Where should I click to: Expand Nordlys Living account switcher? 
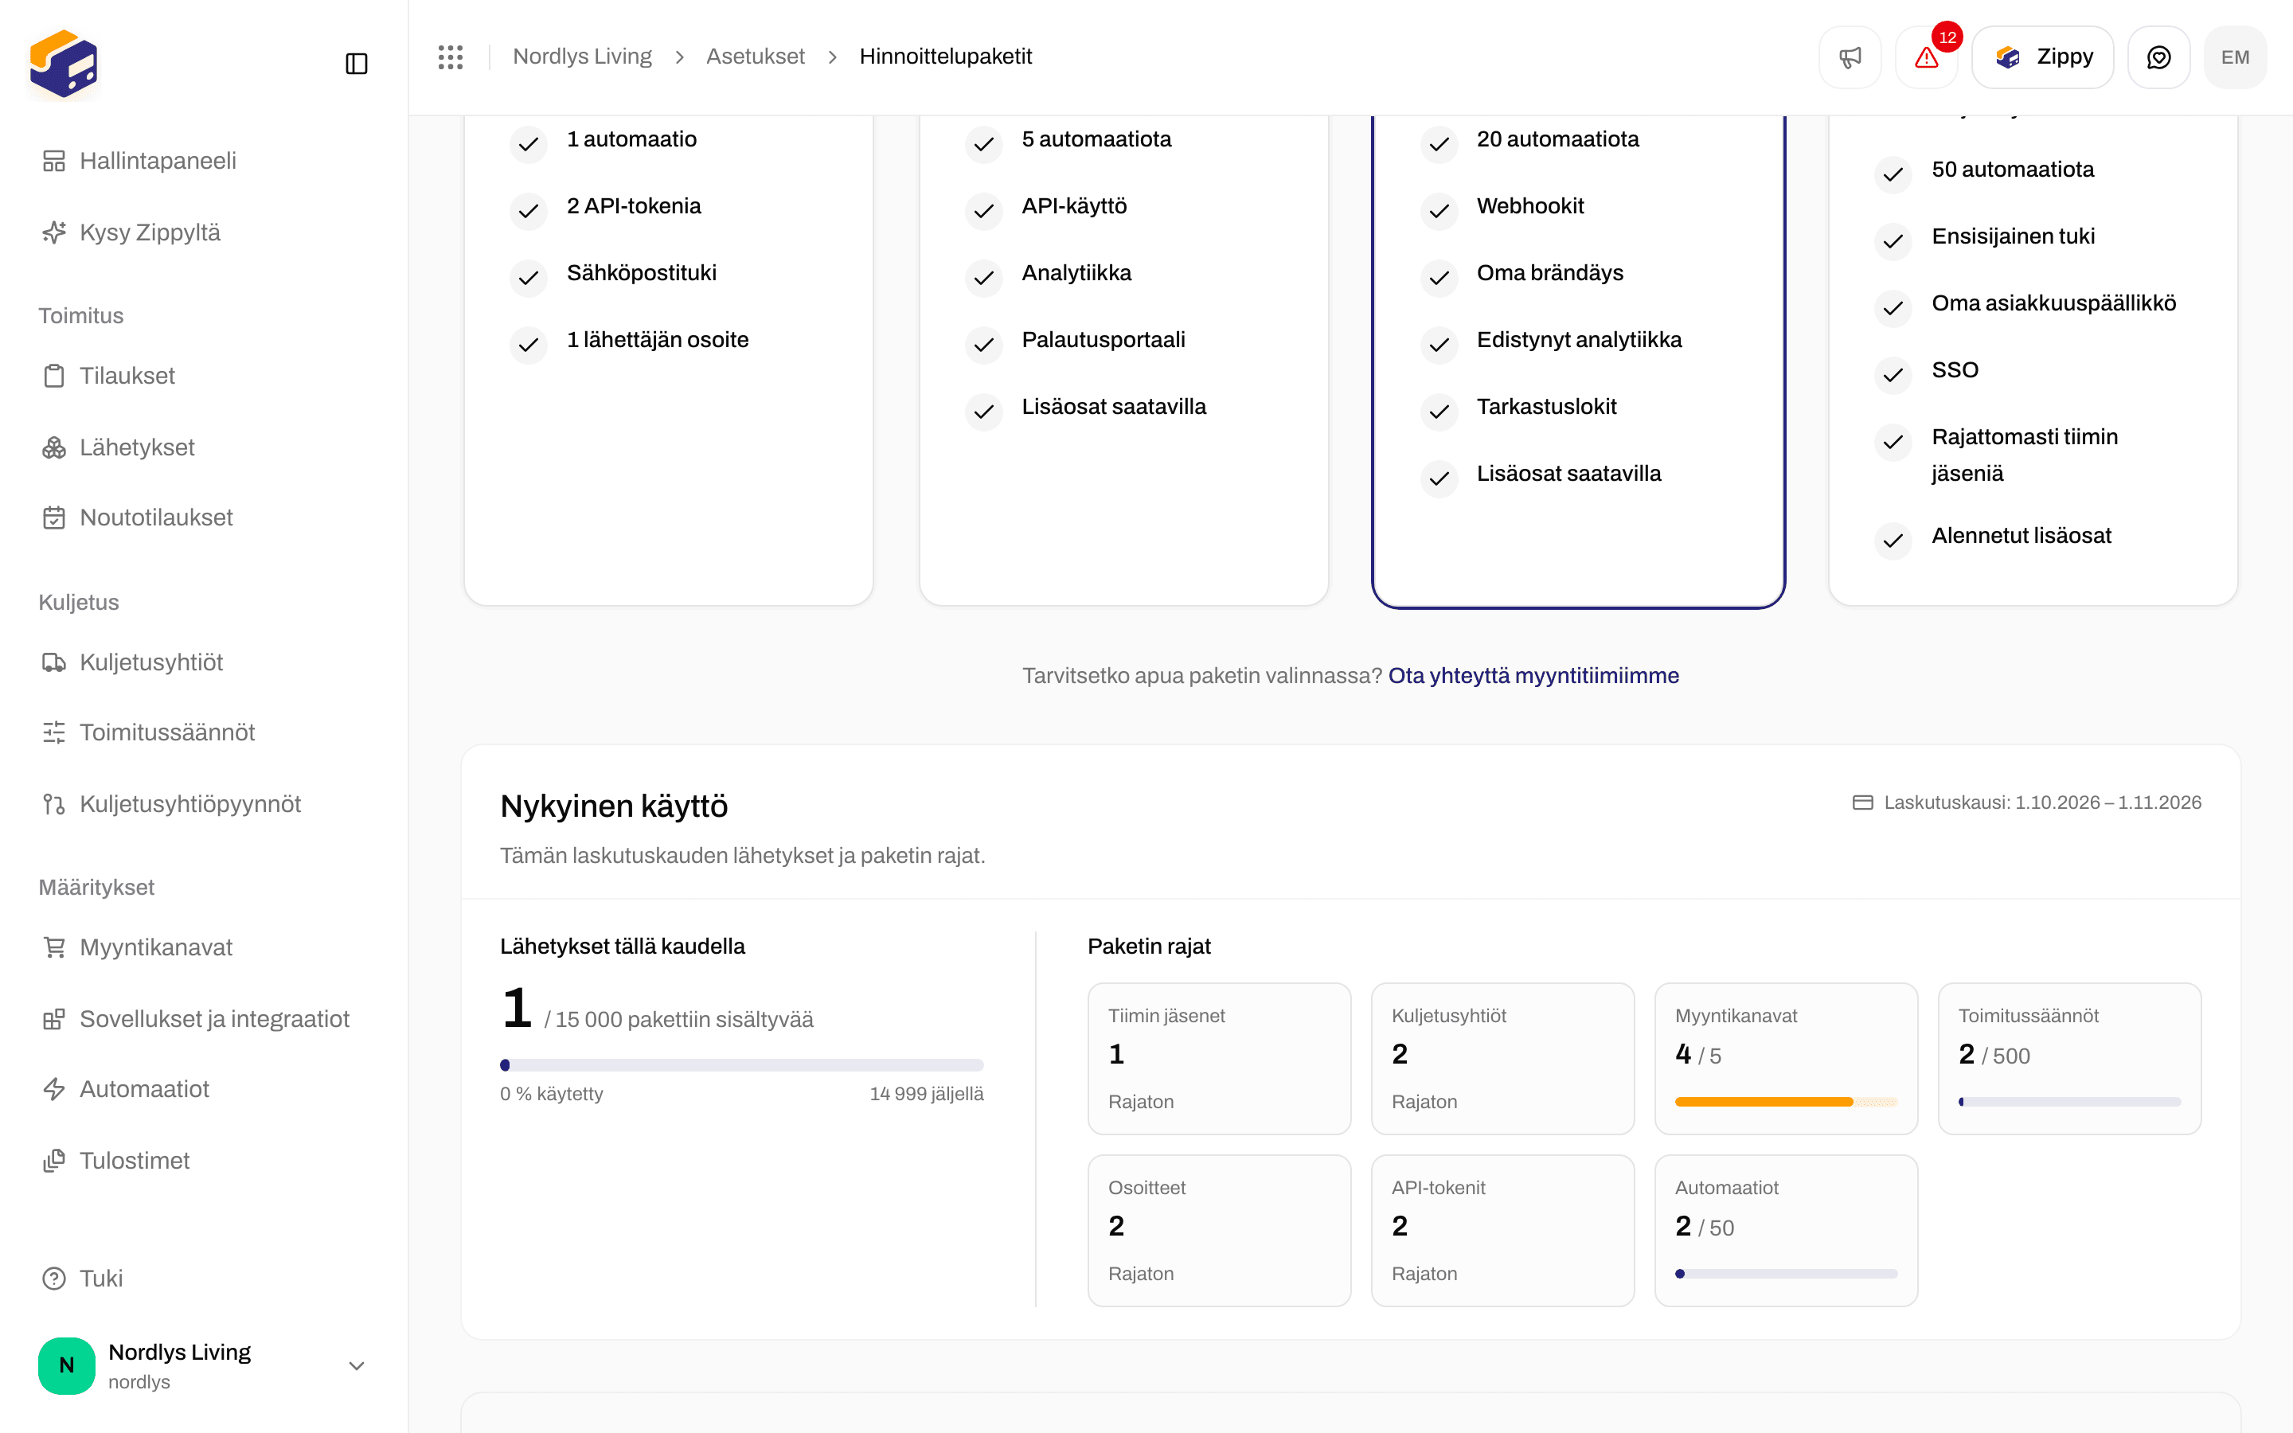204,1365
